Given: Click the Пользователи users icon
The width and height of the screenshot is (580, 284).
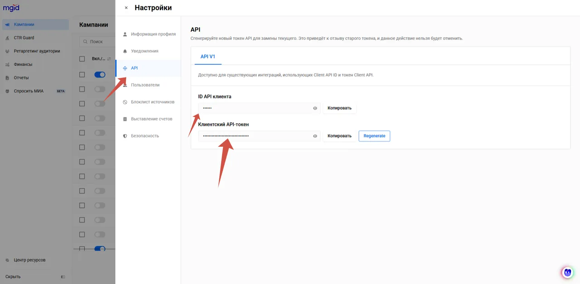Looking at the screenshot, I should 125,85.
